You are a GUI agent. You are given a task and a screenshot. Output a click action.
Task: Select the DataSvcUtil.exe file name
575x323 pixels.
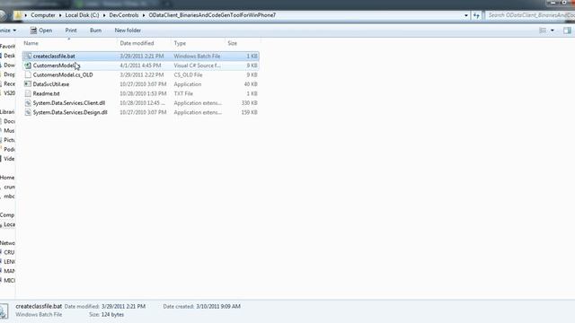(51, 84)
